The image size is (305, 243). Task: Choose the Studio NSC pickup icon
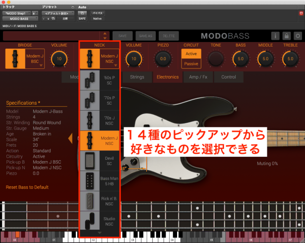pos(90,221)
